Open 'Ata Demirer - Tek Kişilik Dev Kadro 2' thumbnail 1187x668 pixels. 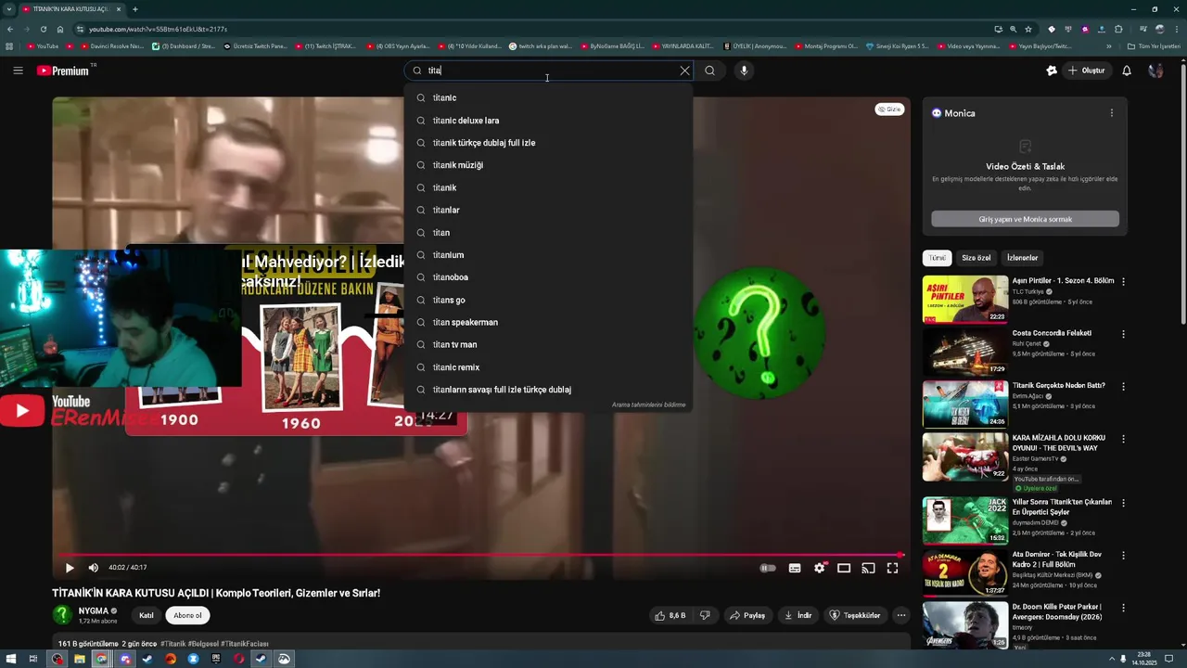tap(965, 572)
